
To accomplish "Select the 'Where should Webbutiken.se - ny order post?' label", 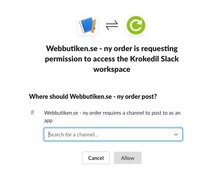I will click(93, 97).
